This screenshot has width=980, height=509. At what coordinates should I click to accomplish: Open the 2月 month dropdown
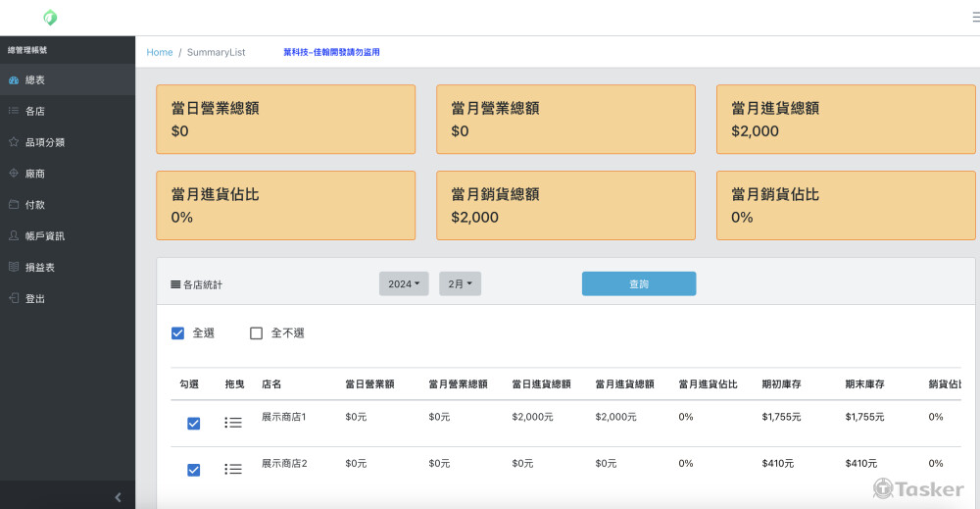(460, 283)
